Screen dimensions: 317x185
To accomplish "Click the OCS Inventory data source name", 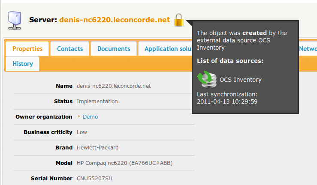I will (240, 80).
